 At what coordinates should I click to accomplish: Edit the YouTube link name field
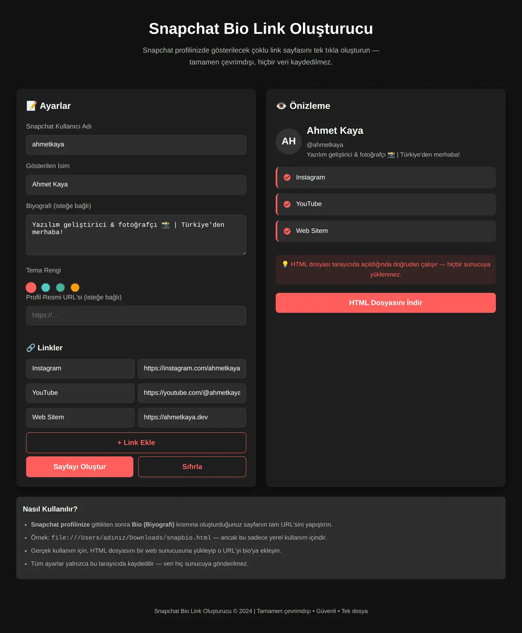point(80,393)
